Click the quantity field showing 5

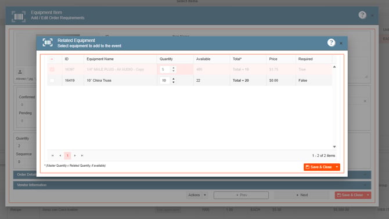165,70
